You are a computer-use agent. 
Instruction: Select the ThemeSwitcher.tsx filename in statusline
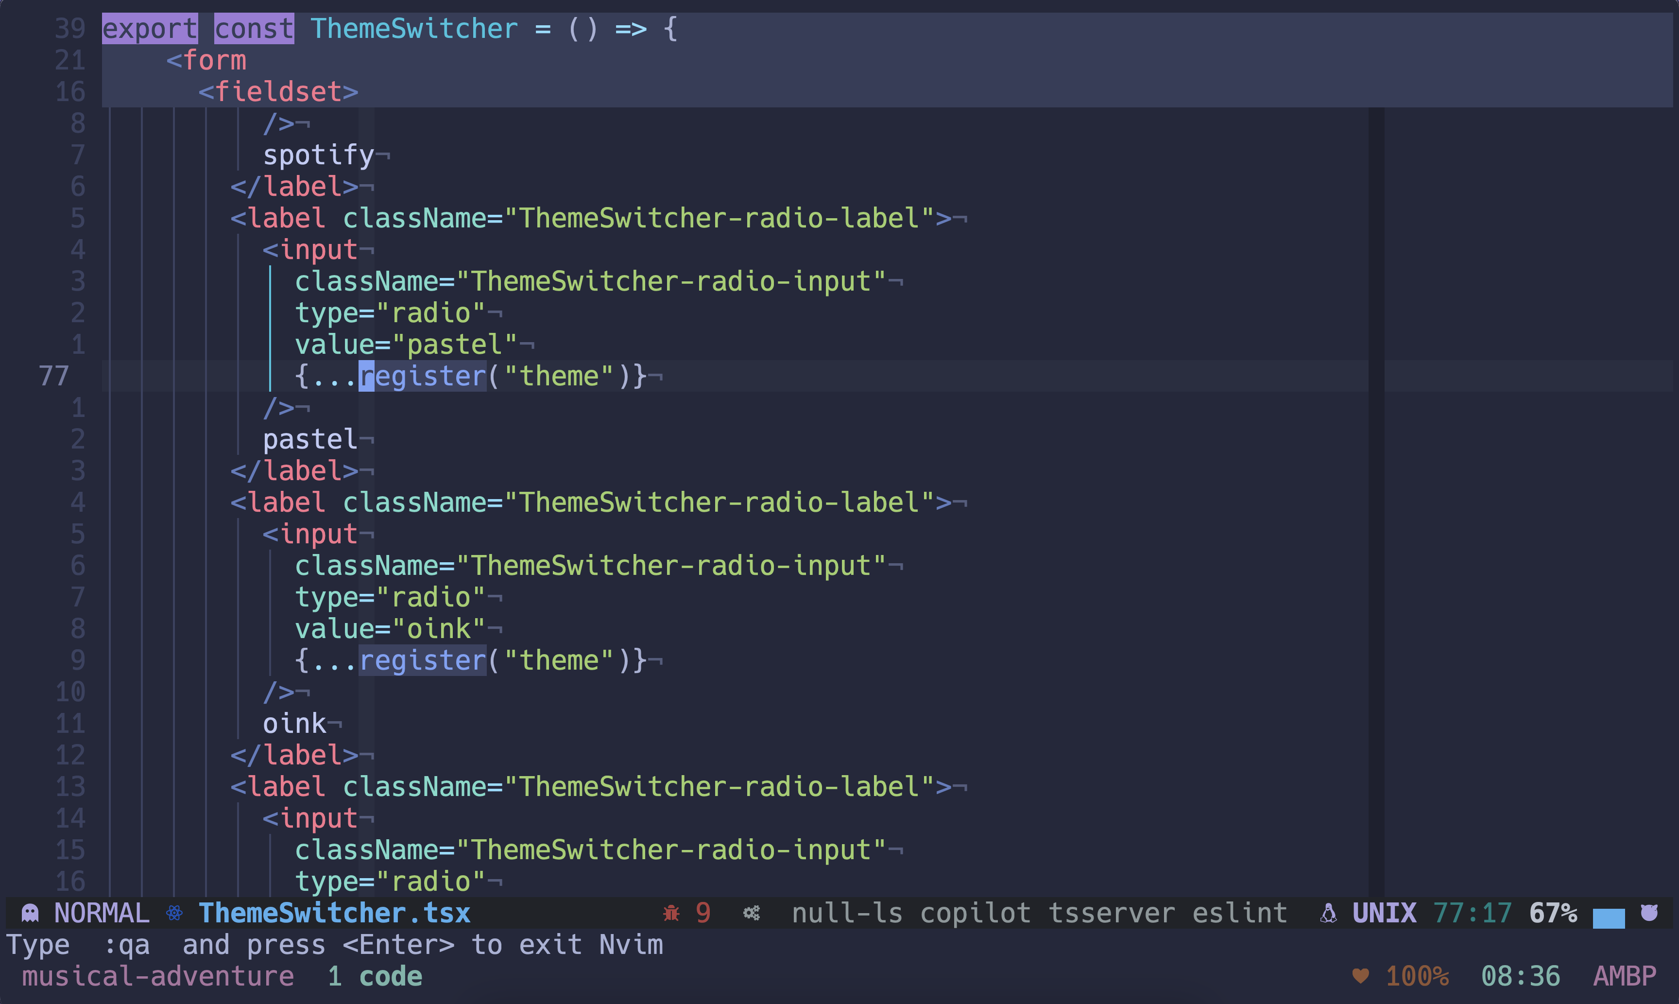click(x=334, y=913)
